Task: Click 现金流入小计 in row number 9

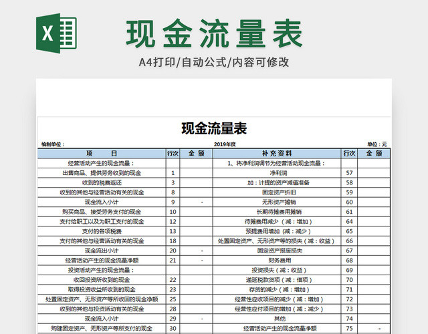Action: pos(102,202)
